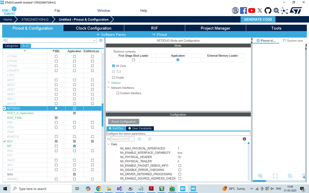Viewport: 309px width, 193px height.
Task: Collapse the Core parameters group
Action: tap(109, 144)
